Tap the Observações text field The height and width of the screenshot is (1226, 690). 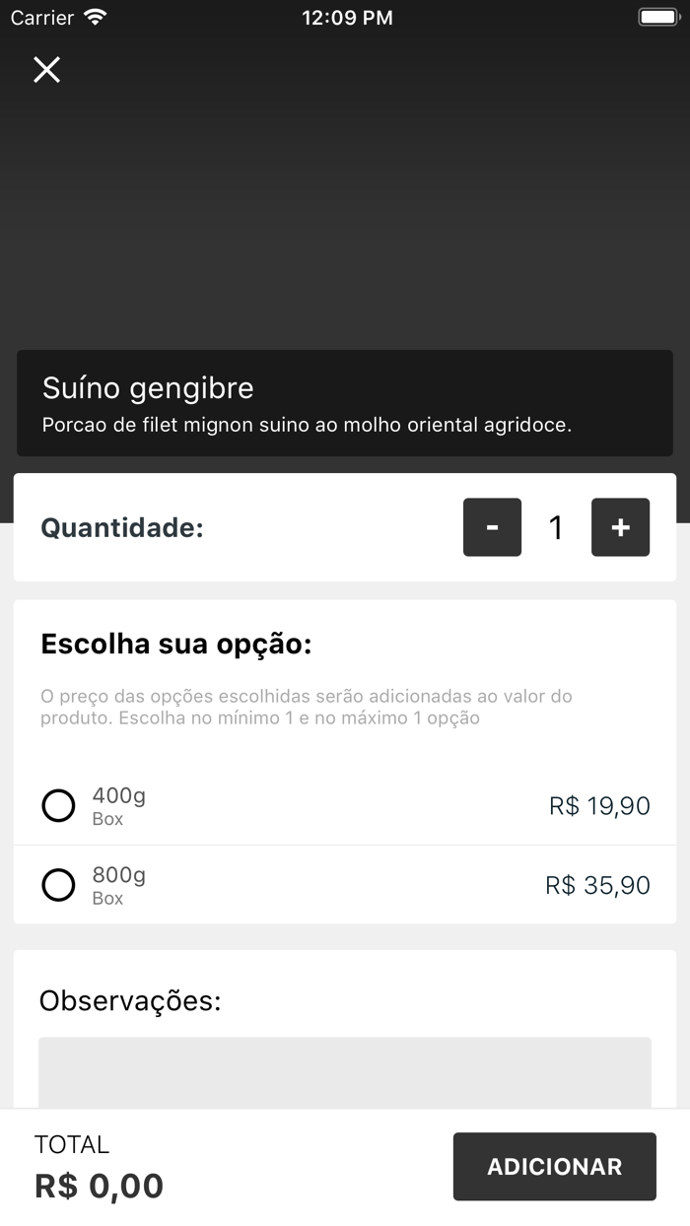345,1072
